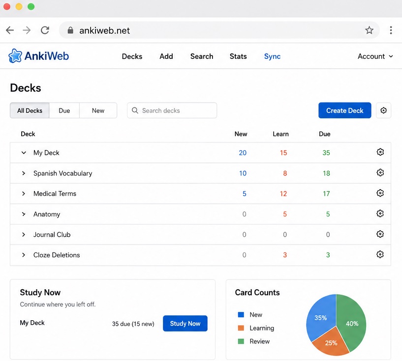This screenshot has height=361, width=402.
Task: Click the AnkiWeb star logo
Action: 15,56
